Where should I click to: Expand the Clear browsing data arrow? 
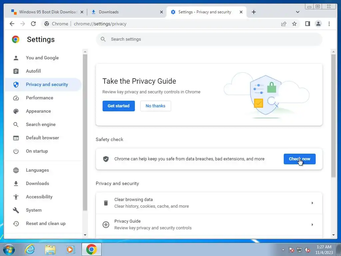pyautogui.click(x=312, y=203)
